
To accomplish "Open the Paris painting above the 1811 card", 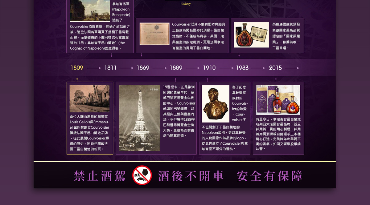I will [90, 11].
